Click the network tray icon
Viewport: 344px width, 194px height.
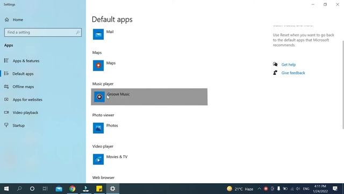coord(292,189)
